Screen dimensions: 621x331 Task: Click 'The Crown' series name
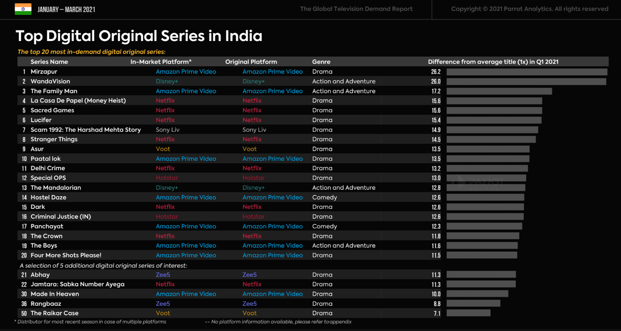46,236
